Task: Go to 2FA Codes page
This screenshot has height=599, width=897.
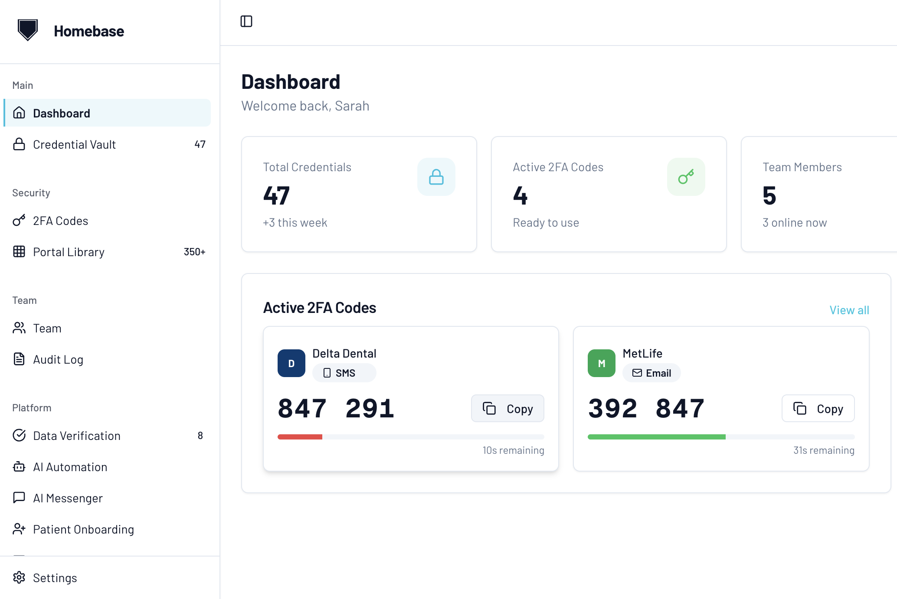Action: tap(60, 221)
